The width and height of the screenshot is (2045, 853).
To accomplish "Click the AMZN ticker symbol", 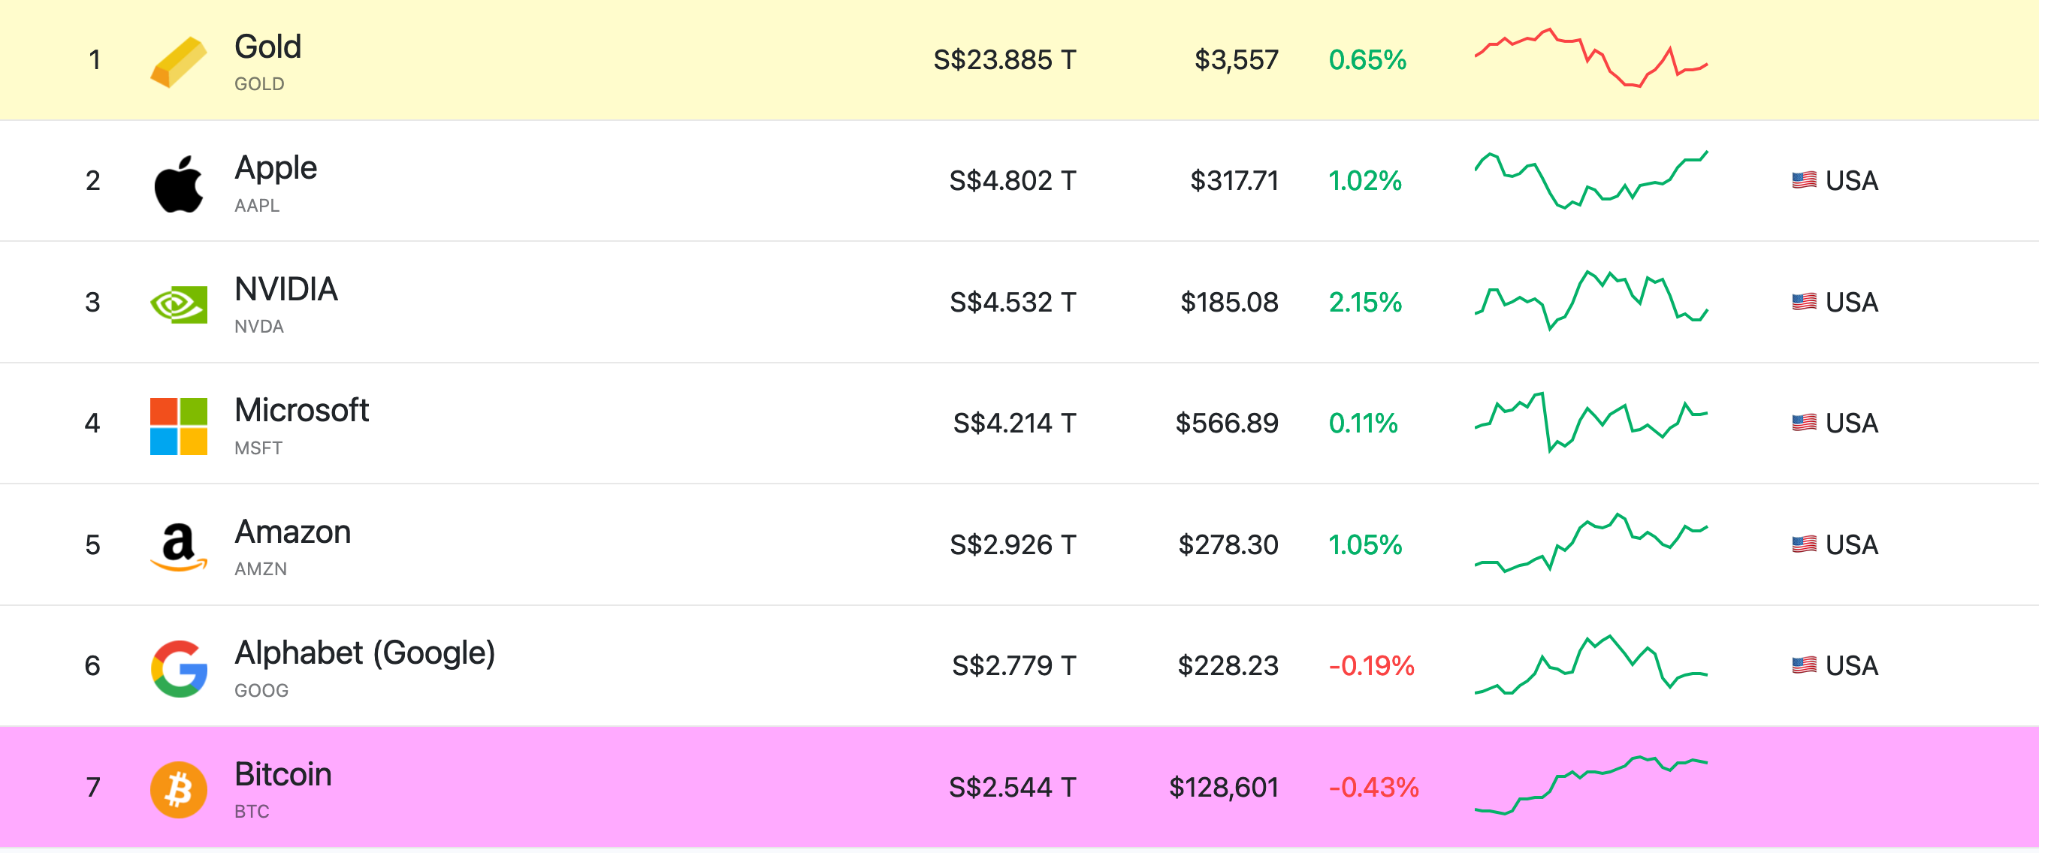I will (x=261, y=569).
